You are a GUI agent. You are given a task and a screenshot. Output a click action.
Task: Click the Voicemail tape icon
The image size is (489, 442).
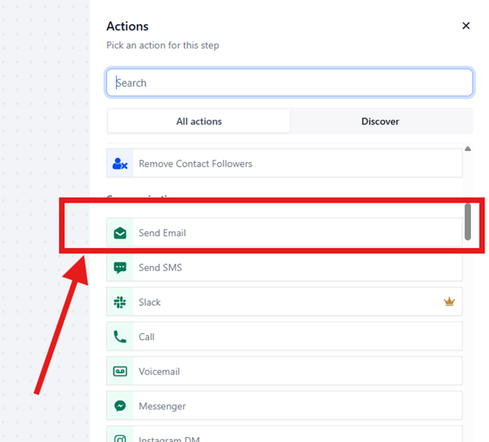[x=120, y=372]
